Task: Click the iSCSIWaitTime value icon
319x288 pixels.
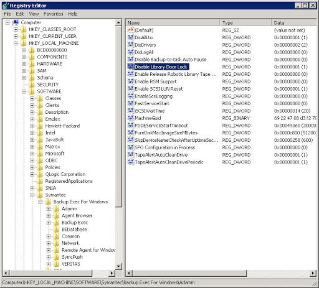Action: click(131, 111)
